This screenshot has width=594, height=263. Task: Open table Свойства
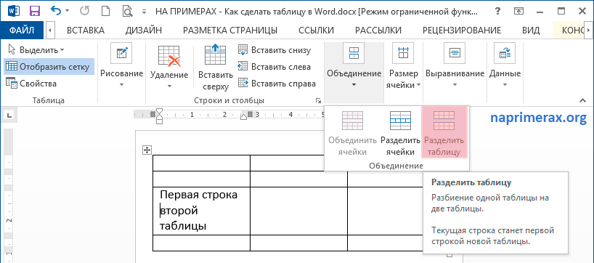pos(31,84)
